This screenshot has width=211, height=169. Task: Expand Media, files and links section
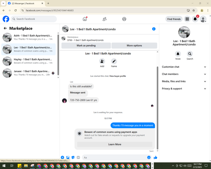(x=184, y=81)
